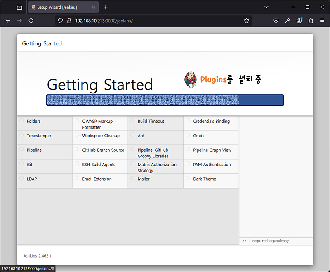Click the Credentials Binding status circle
The image size is (330, 272).
[188, 120]
